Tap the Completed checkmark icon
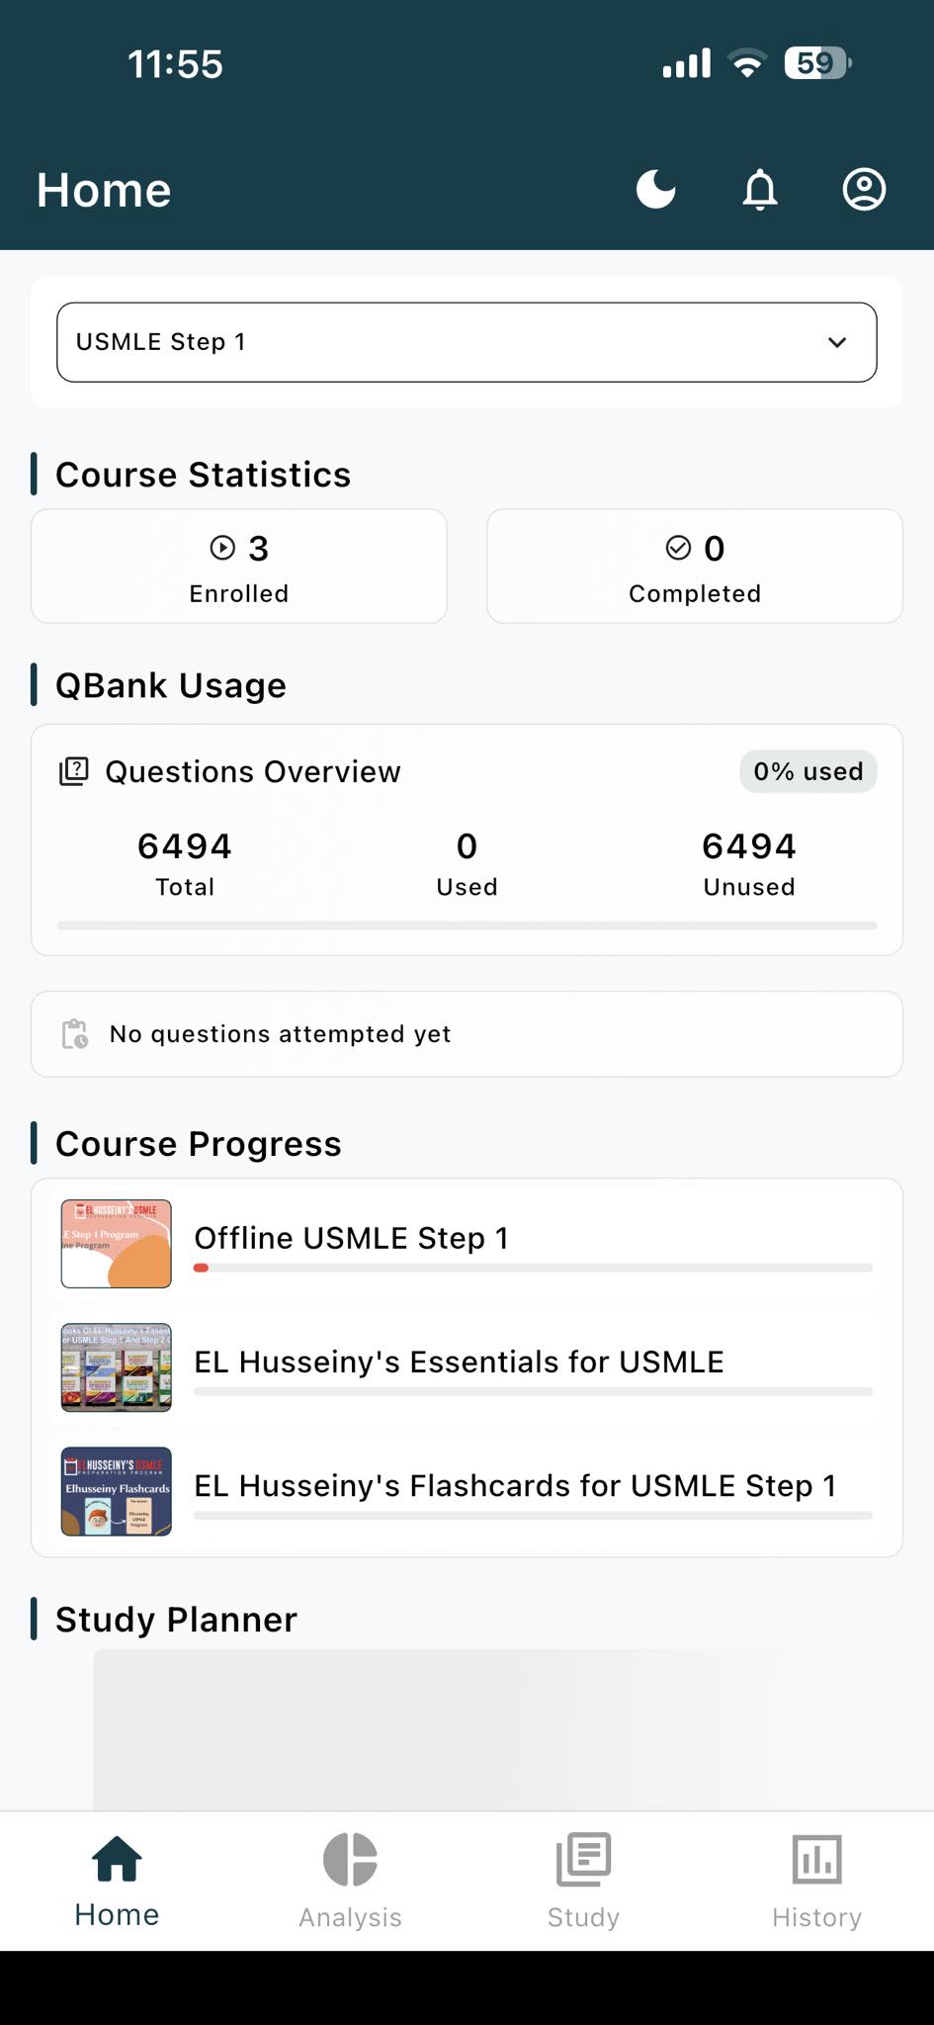Screen dimensions: 934x2025 [x=678, y=548]
